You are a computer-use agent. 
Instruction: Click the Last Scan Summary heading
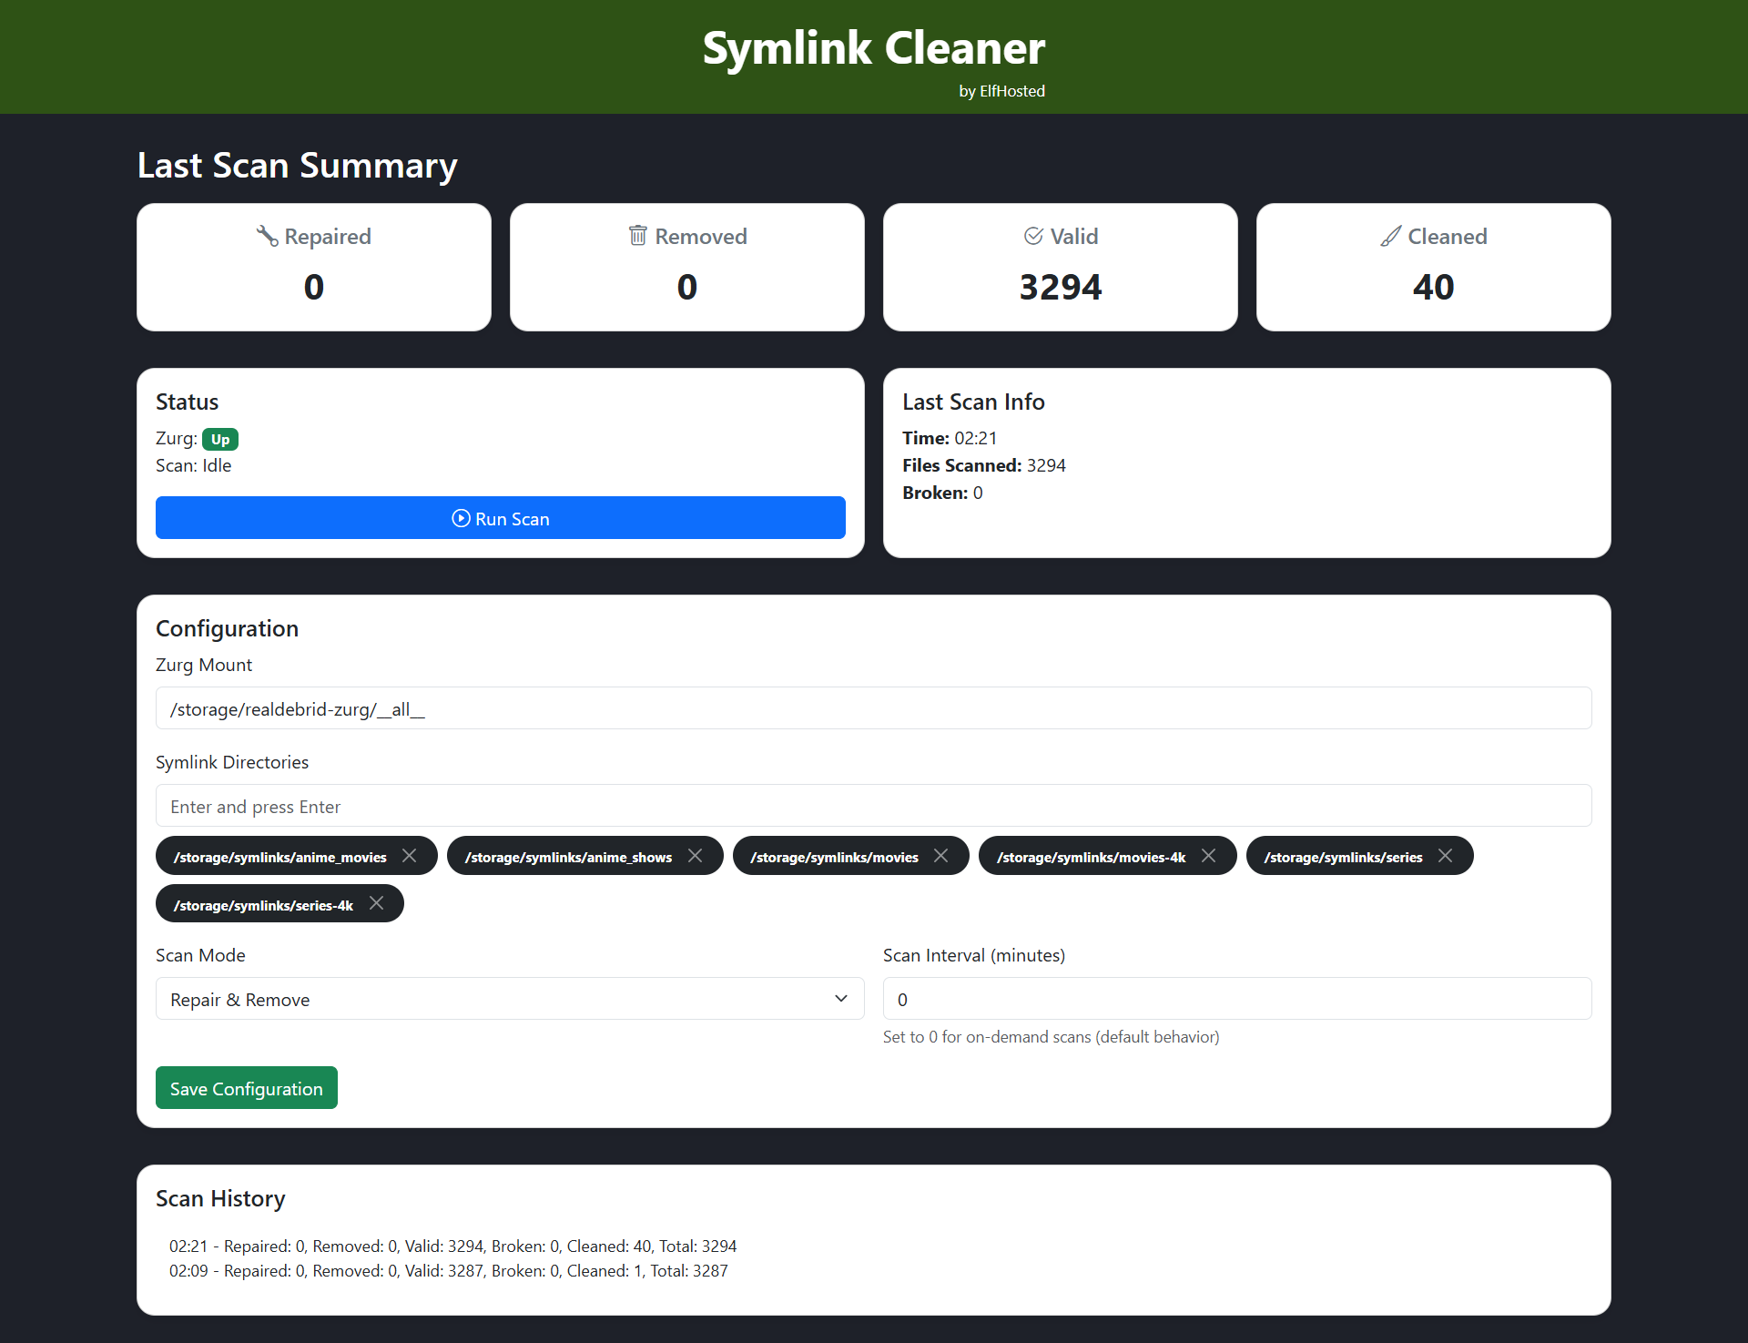[298, 166]
